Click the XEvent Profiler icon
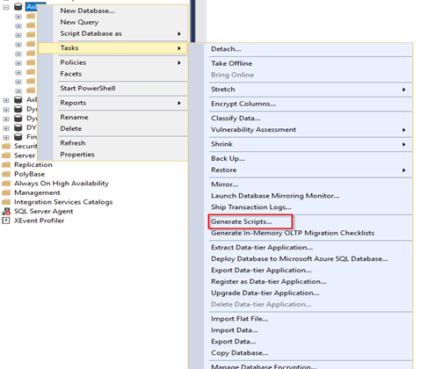Screen dimensions: 421x369 [x=6, y=221]
